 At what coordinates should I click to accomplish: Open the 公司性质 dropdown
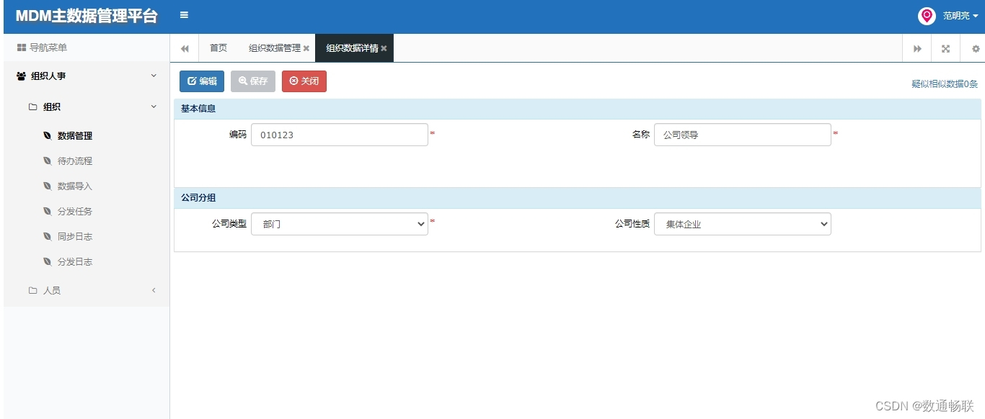point(743,224)
